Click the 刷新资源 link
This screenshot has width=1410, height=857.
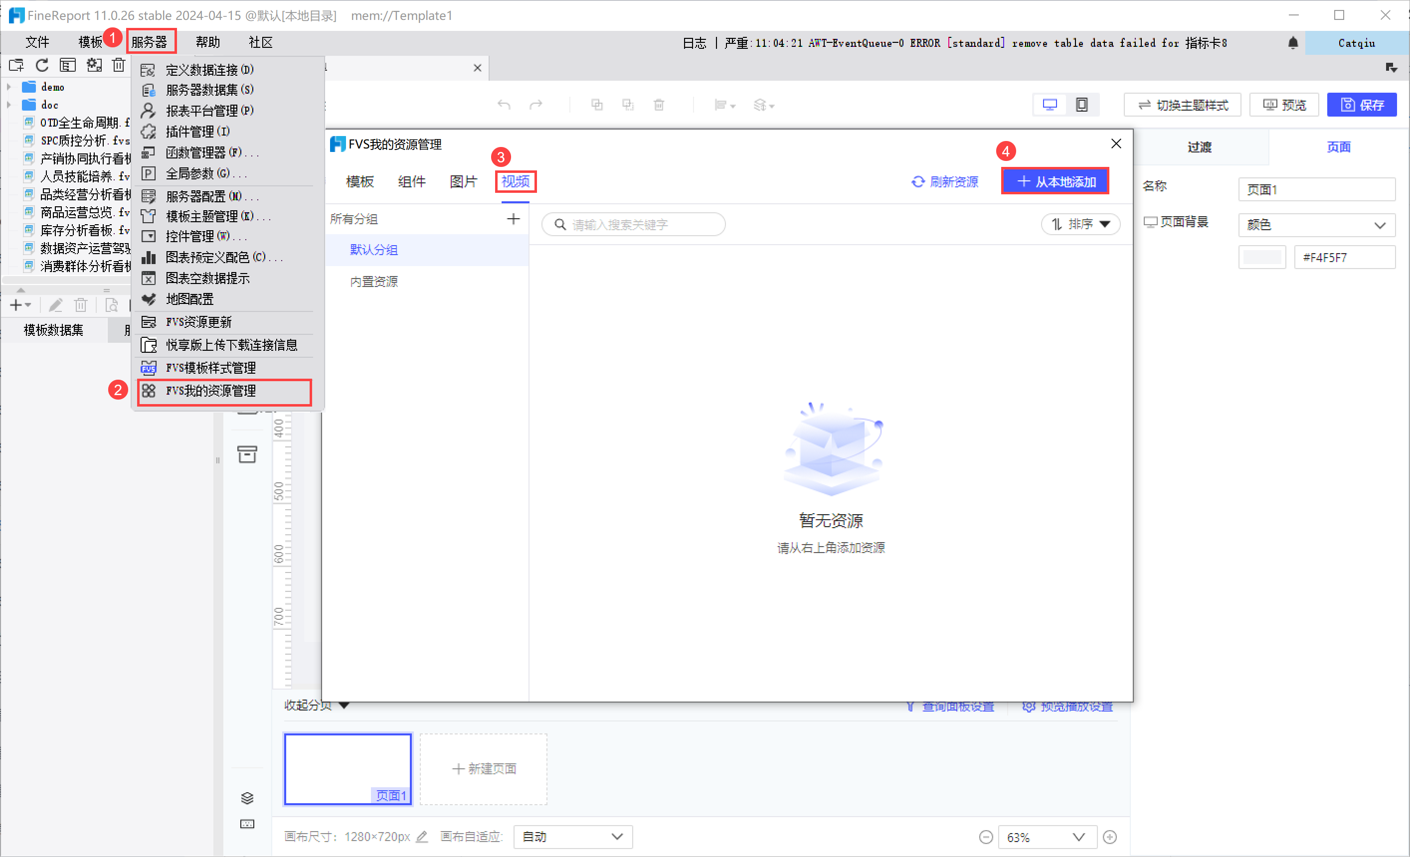(945, 182)
